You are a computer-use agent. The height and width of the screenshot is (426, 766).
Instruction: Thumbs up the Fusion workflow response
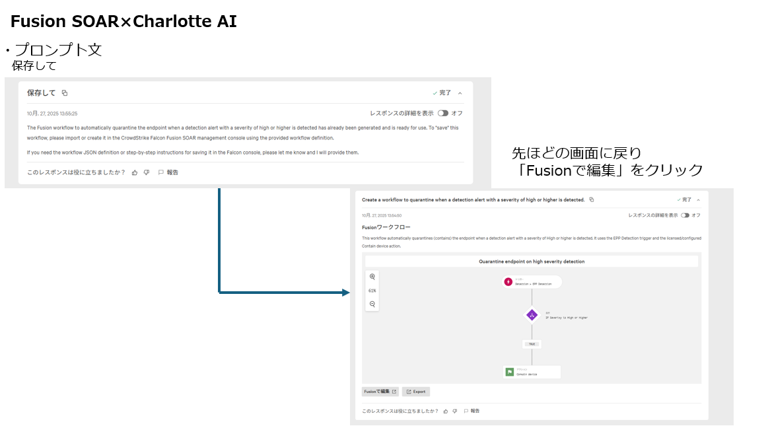coord(446,411)
